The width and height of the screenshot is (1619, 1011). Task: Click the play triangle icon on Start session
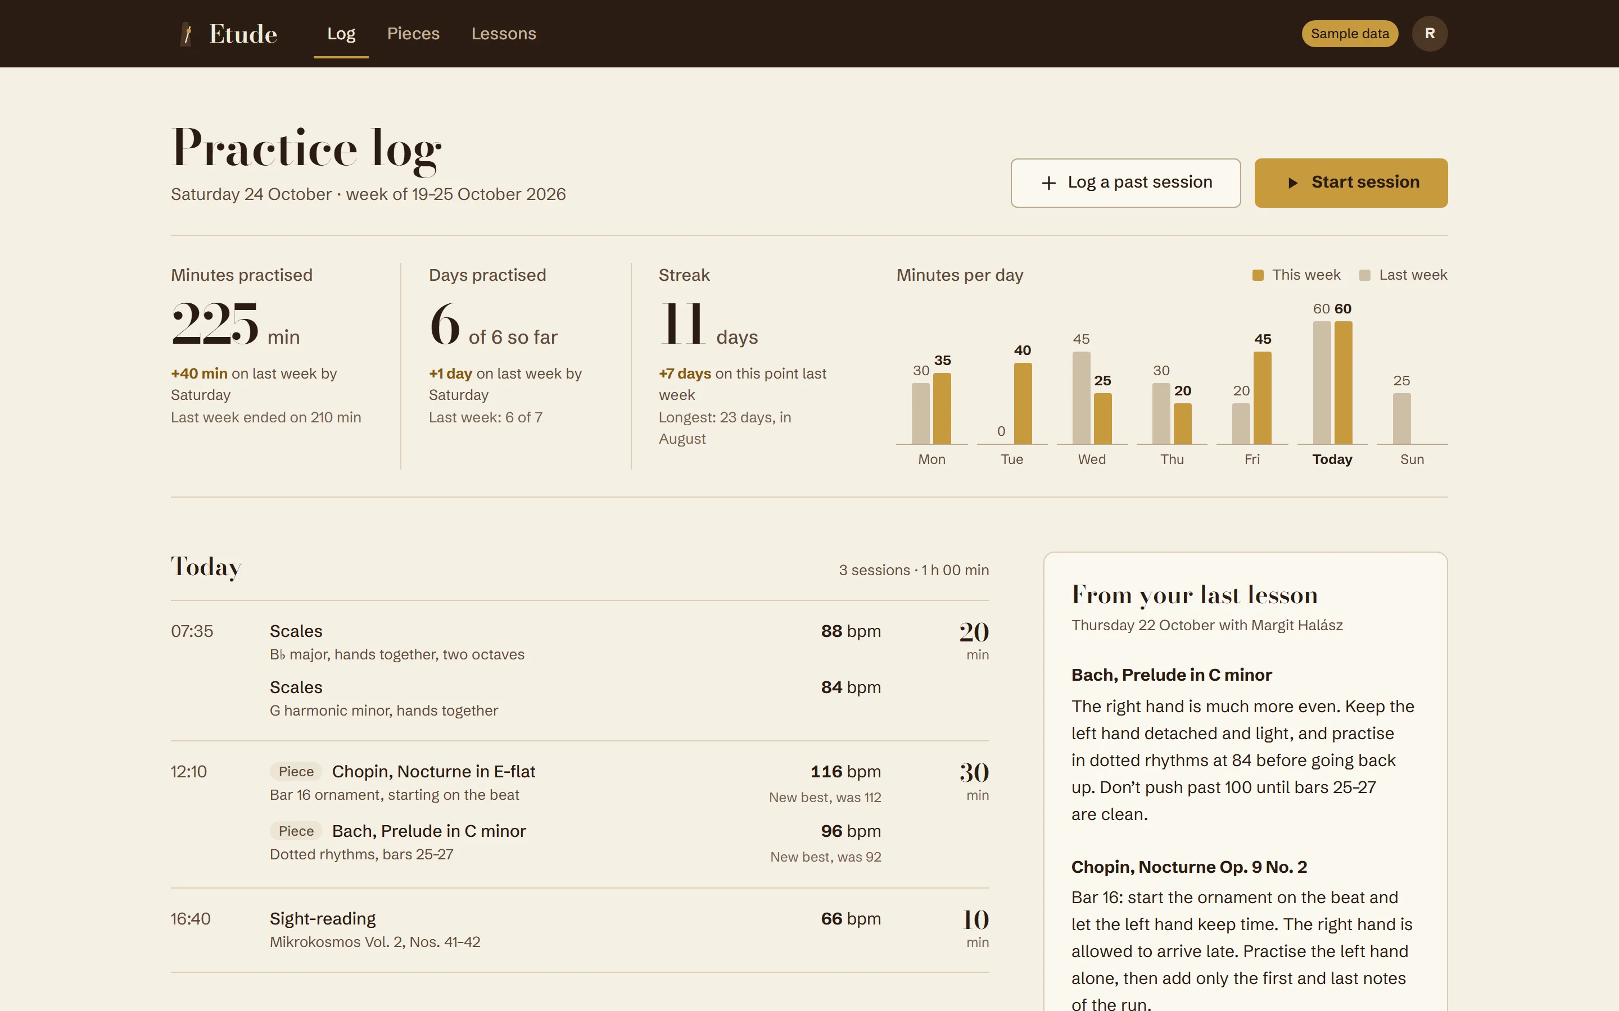point(1292,183)
